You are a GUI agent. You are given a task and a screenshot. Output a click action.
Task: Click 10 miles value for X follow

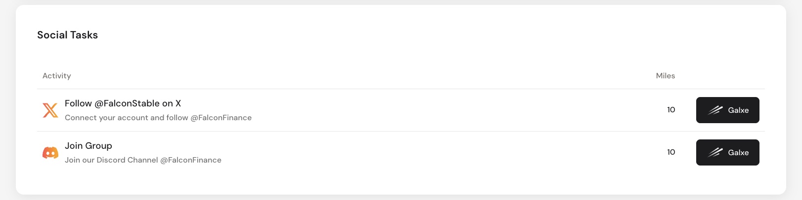point(671,110)
